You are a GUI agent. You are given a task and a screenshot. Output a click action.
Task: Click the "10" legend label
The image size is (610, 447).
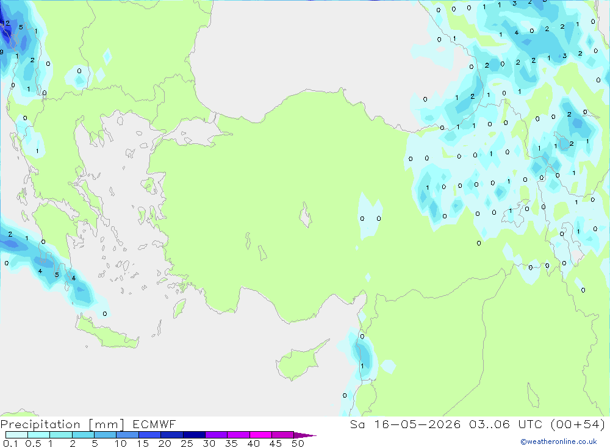pyautogui.click(x=121, y=443)
